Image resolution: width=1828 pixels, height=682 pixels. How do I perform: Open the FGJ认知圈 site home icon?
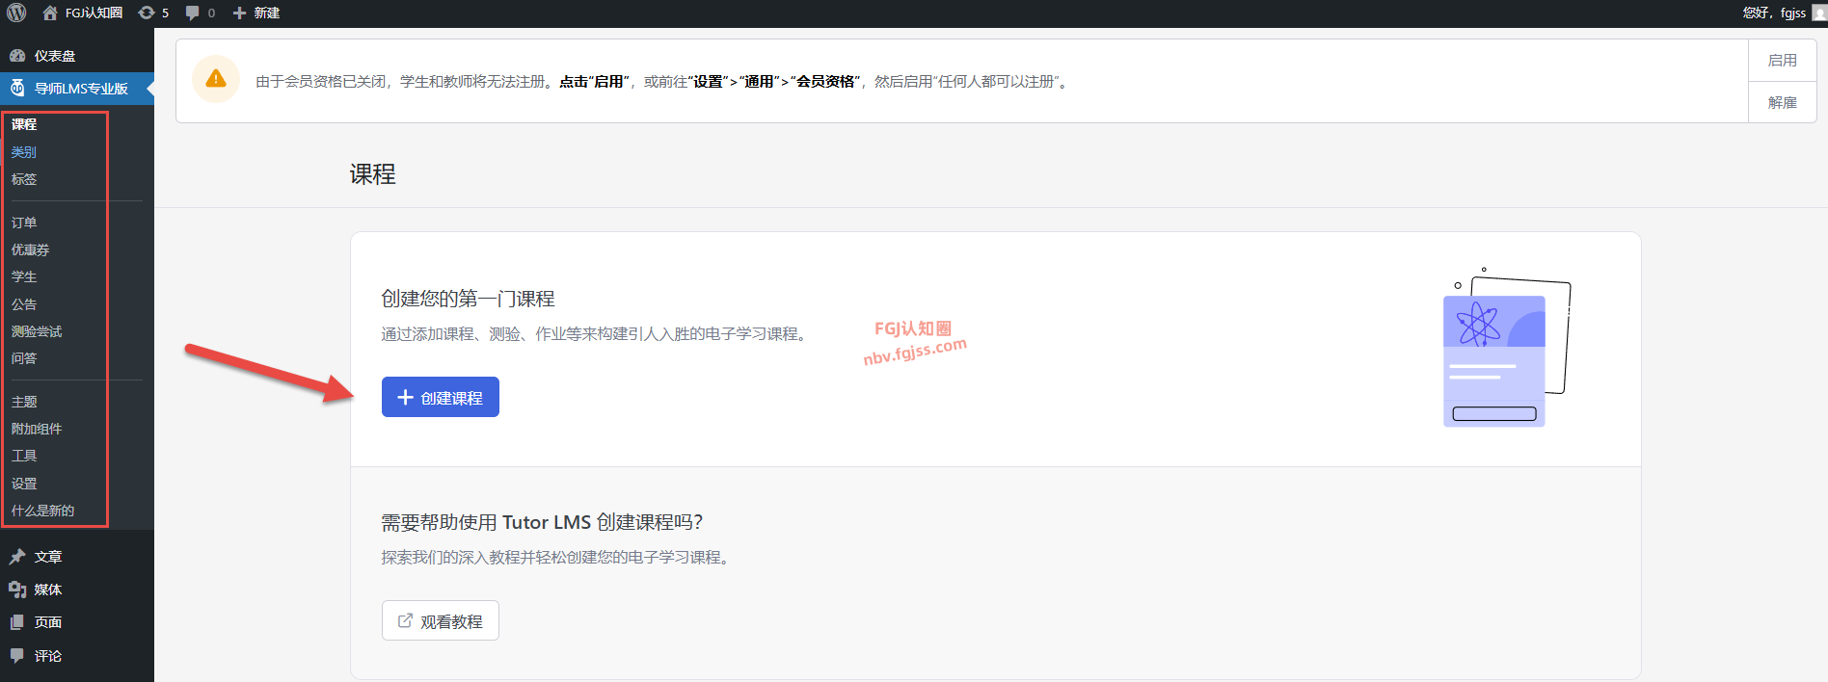(x=50, y=13)
